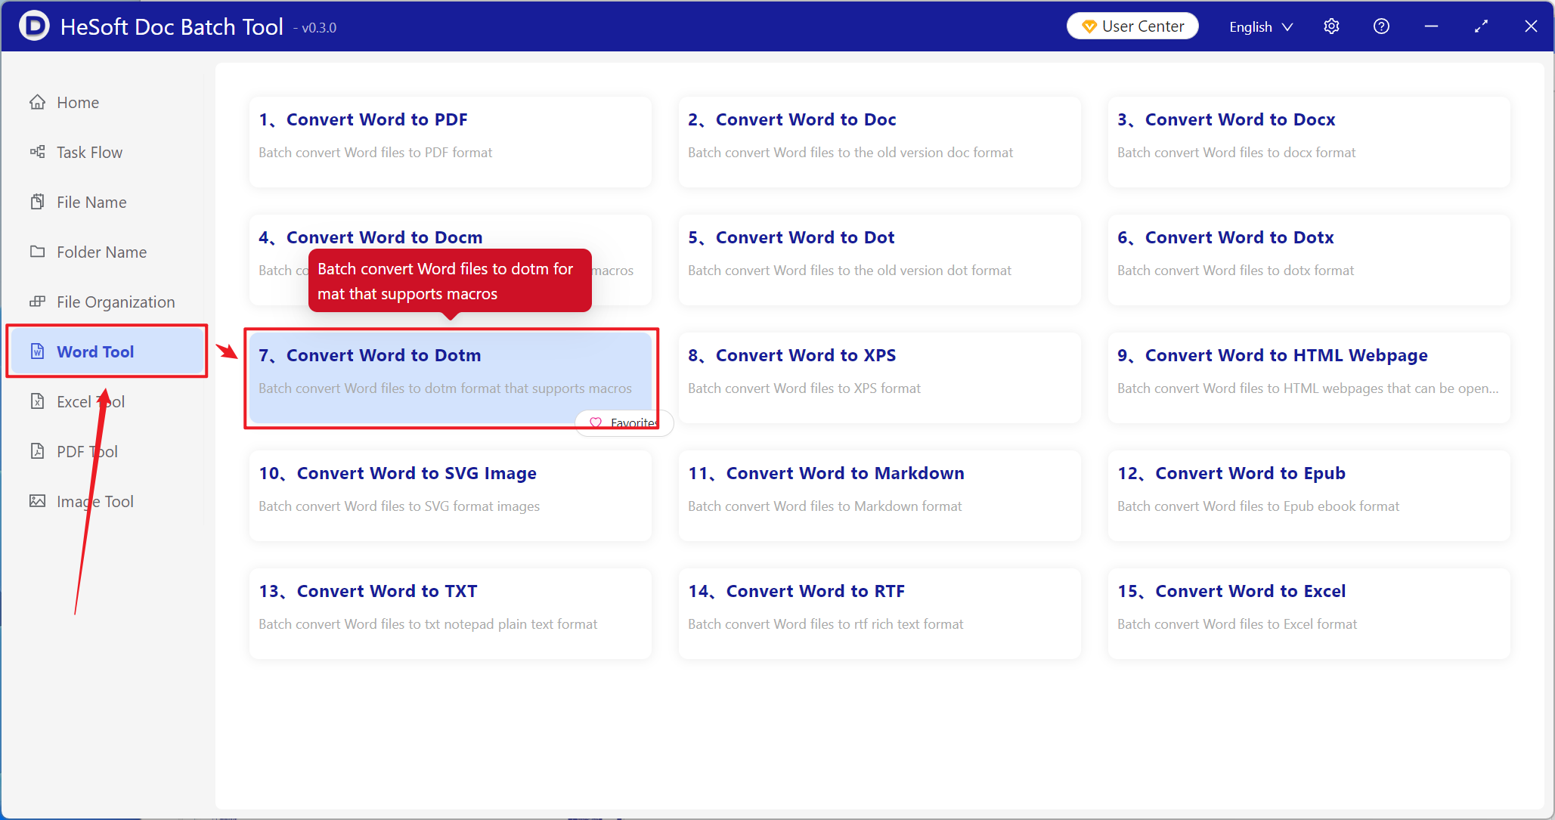Open Convert Word to Dot card

point(880,259)
